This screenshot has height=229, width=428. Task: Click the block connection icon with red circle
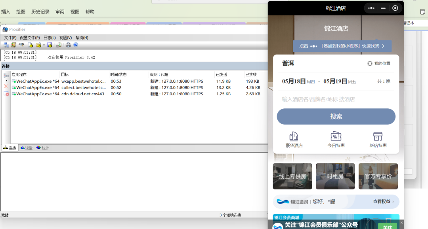tap(6, 93)
